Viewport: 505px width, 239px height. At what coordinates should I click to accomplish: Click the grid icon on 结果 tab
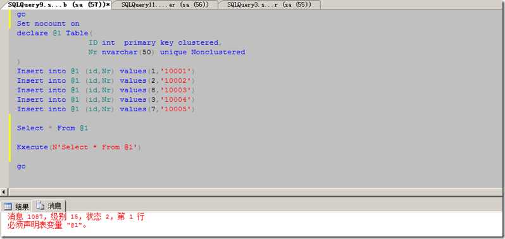click(x=8, y=207)
